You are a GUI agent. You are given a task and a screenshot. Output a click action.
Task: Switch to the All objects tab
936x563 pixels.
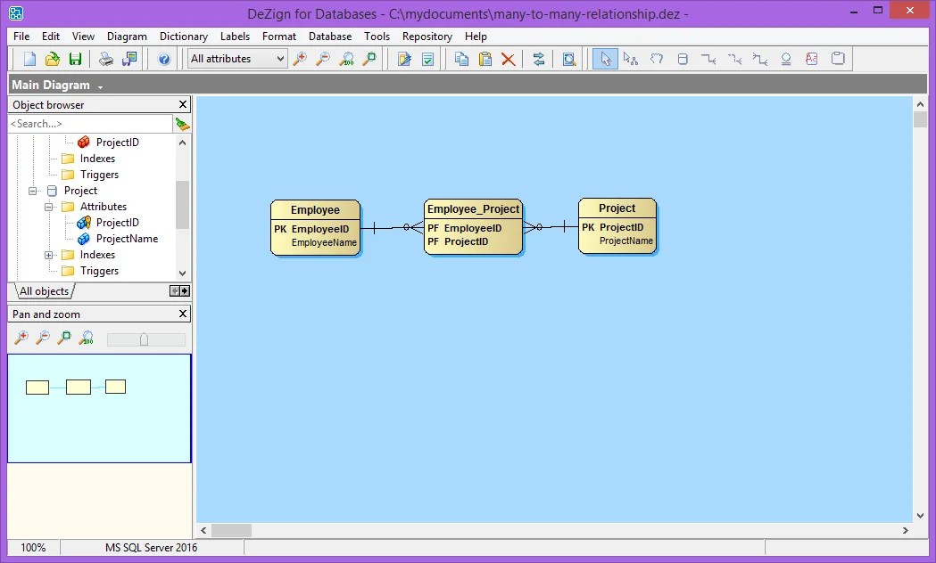42,291
